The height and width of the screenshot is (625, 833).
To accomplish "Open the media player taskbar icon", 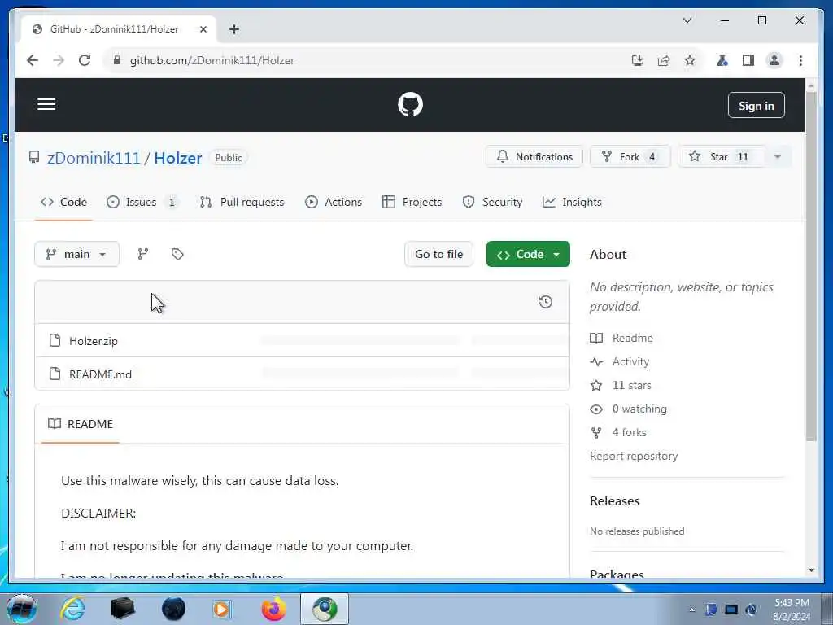I will coord(222,609).
